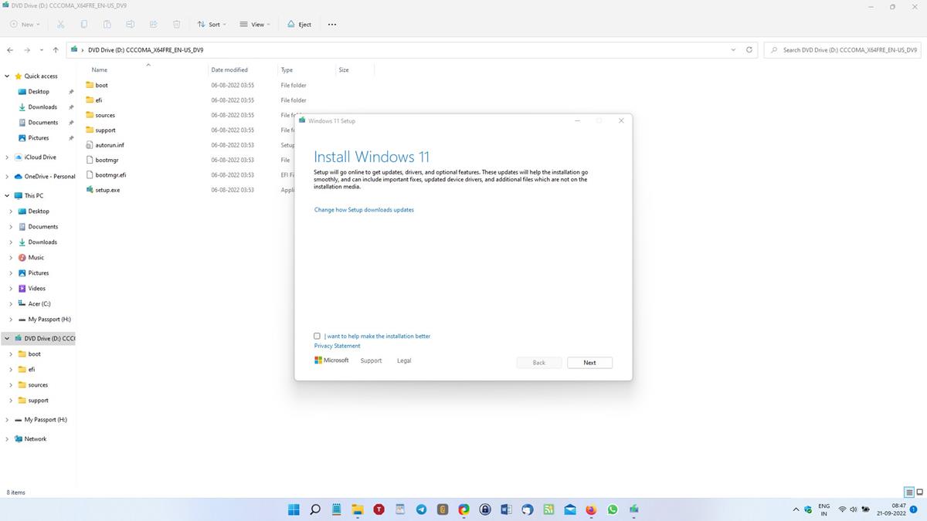927x521 pixels.
Task: Click the Legal link in Setup
Action: pos(404,360)
